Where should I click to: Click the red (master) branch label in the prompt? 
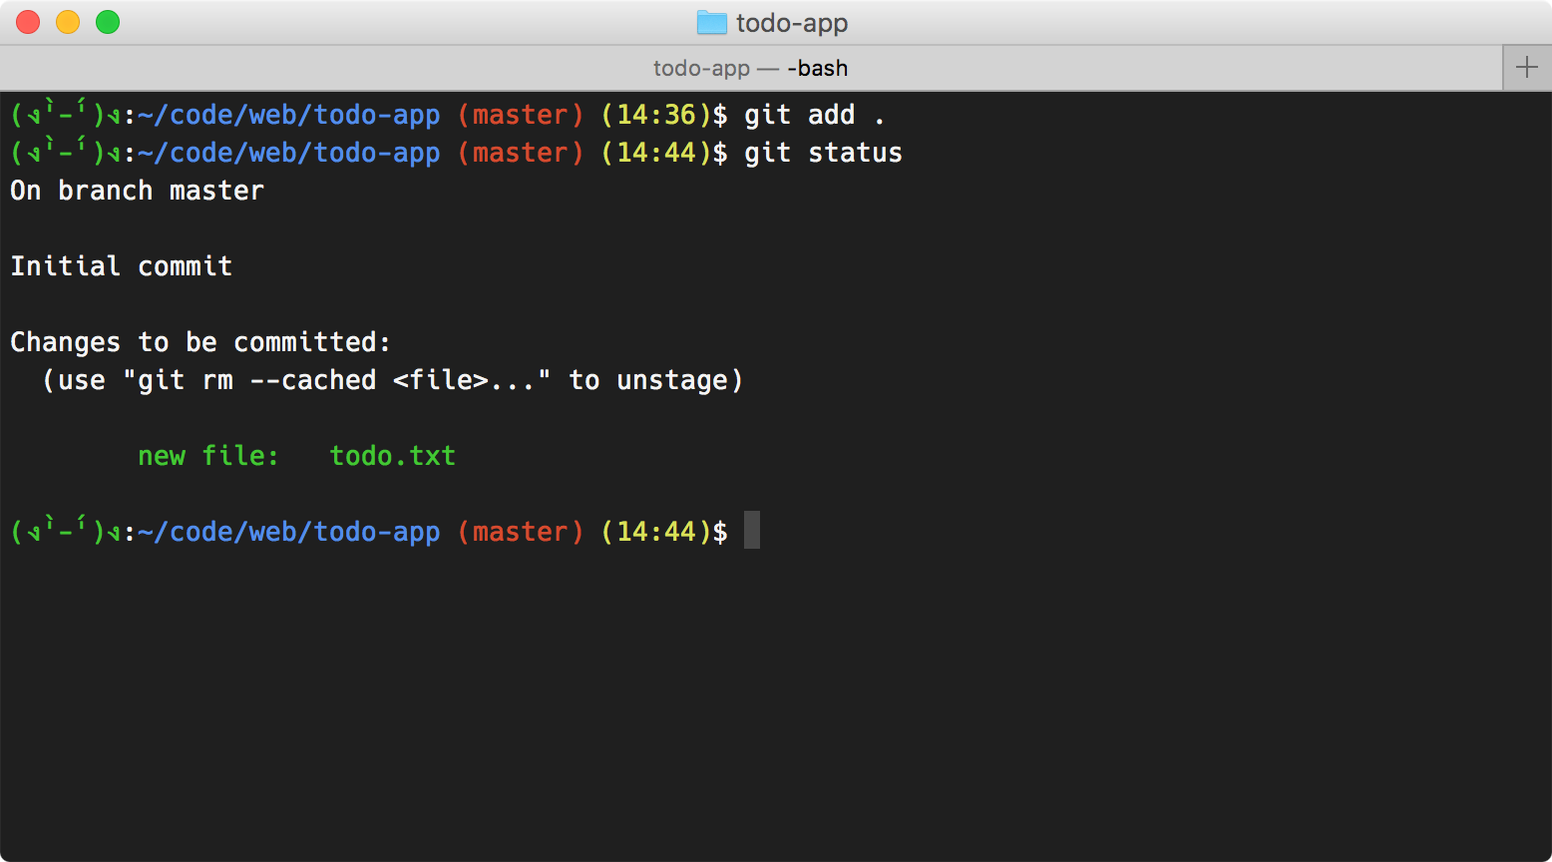(520, 531)
